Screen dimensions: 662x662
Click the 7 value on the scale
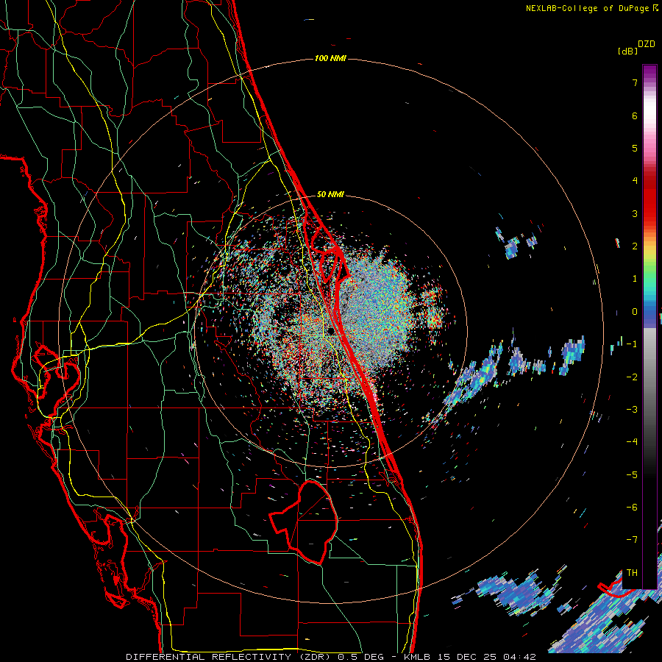(x=635, y=82)
